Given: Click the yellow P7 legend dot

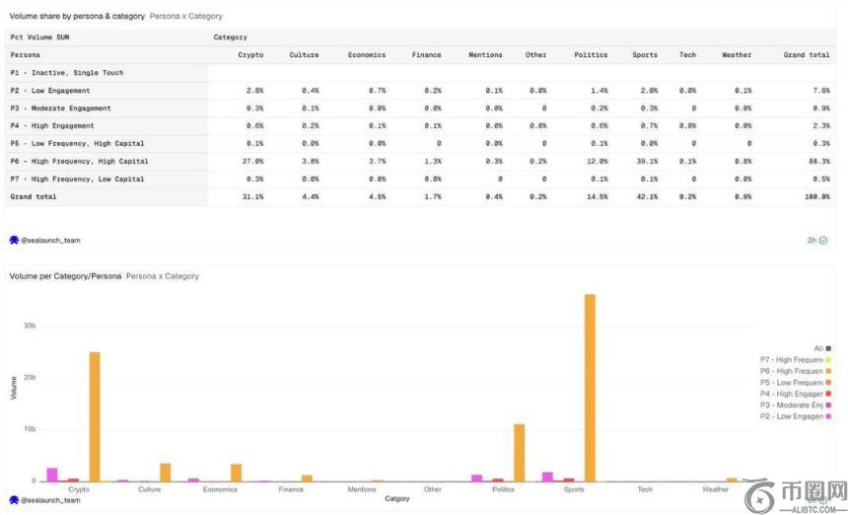Looking at the screenshot, I should click(828, 360).
